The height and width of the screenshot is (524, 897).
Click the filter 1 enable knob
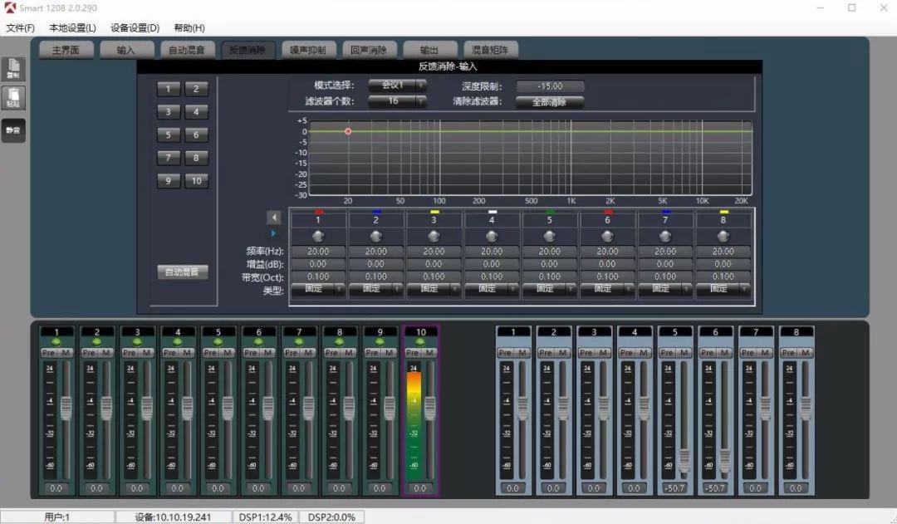(318, 237)
